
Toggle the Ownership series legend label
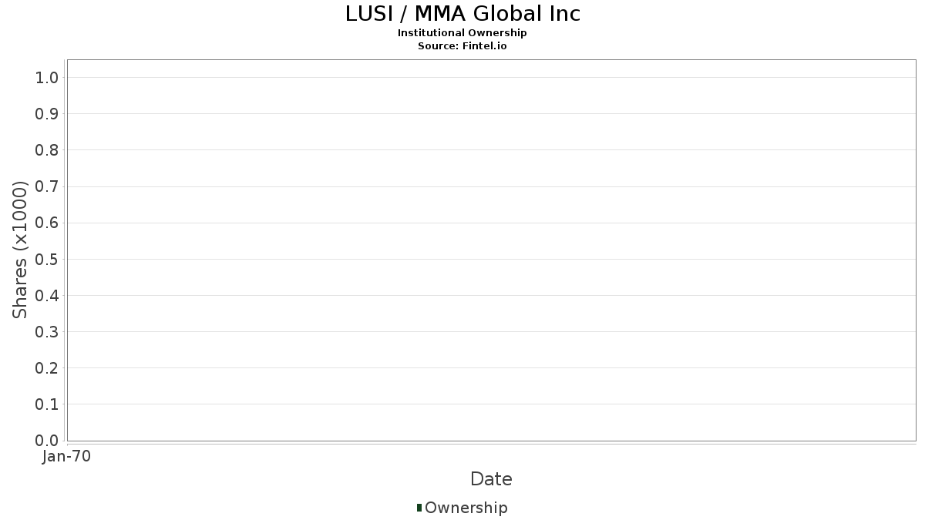pos(466,508)
